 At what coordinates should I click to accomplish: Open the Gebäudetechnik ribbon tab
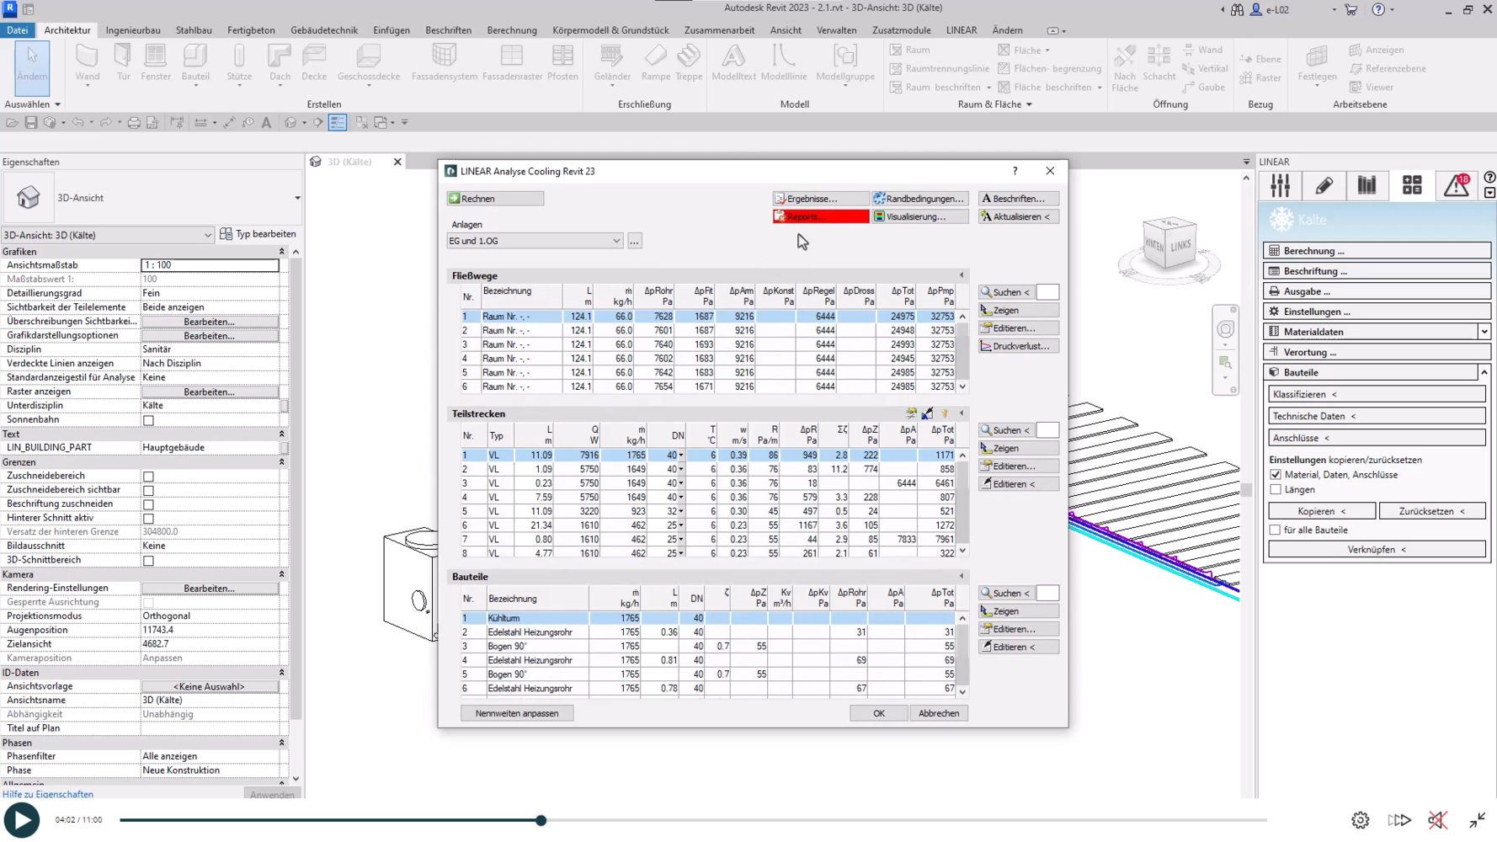point(323,30)
